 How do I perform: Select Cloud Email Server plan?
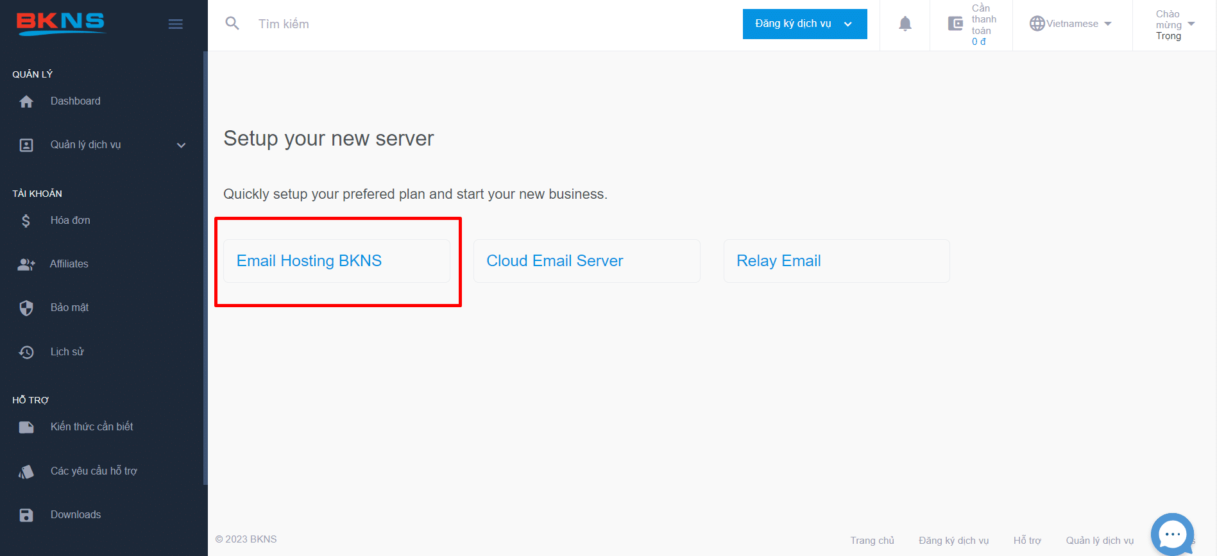tap(587, 261)
